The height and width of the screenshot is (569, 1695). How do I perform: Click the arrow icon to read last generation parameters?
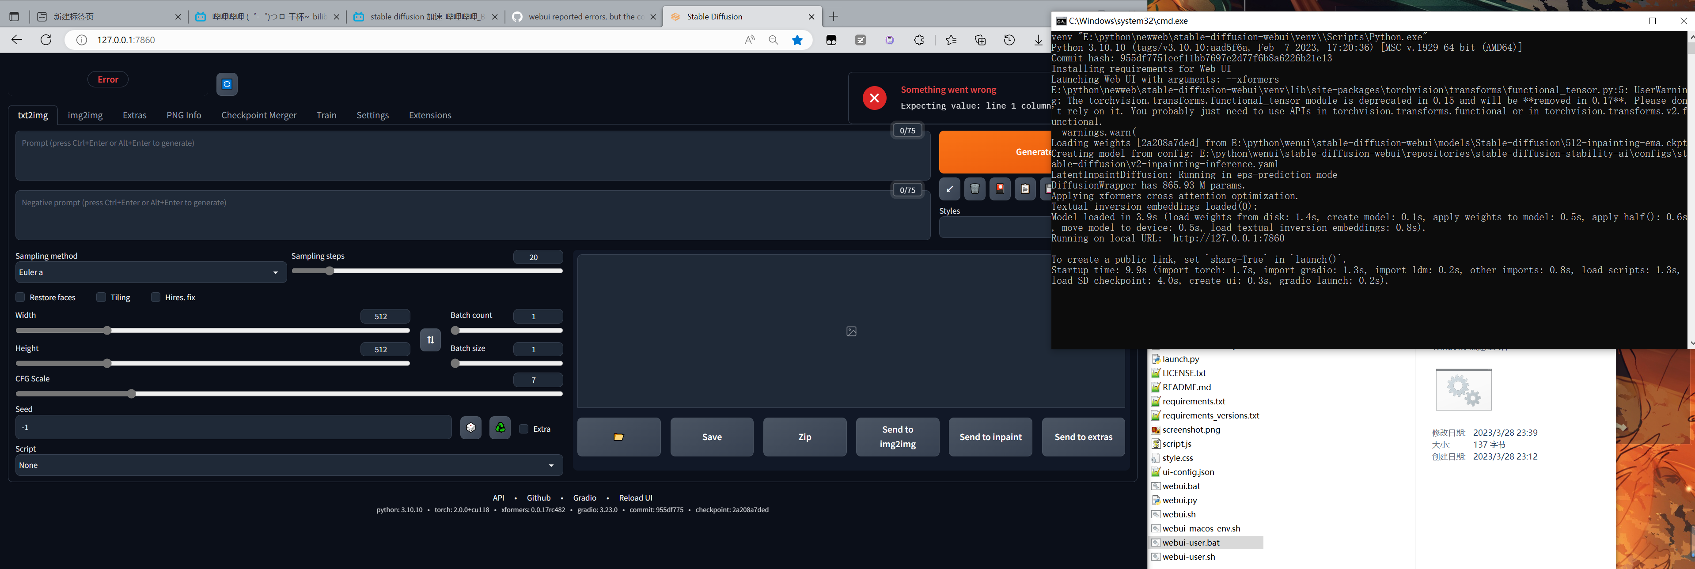(x=949, y=189)
